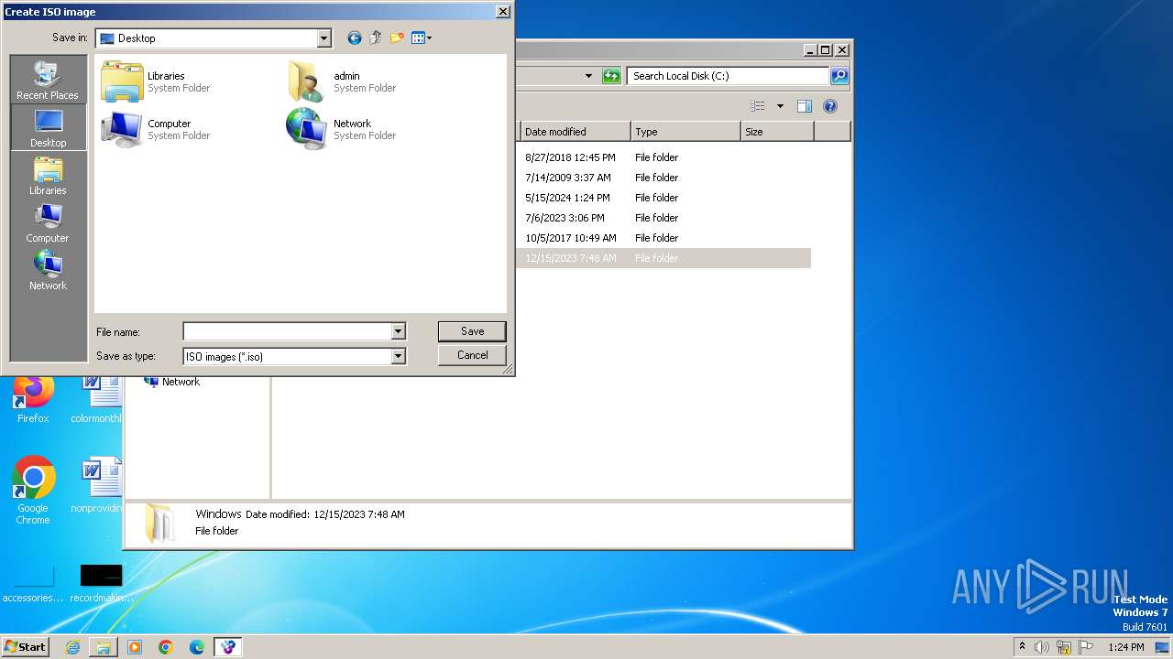Expand the Save in Desktop dropdown
The width and height of the screenshot is (1173, 659).
coord(324,38)
